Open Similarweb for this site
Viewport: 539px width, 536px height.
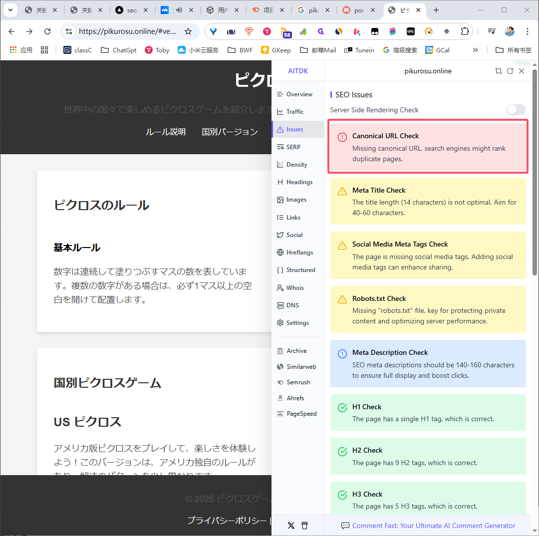point(297,366)
